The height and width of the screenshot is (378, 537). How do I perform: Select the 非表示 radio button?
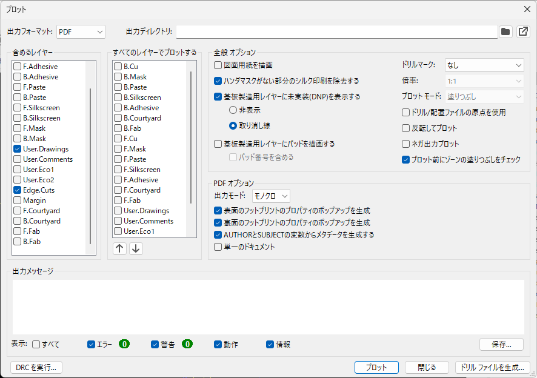pos(233,110)
